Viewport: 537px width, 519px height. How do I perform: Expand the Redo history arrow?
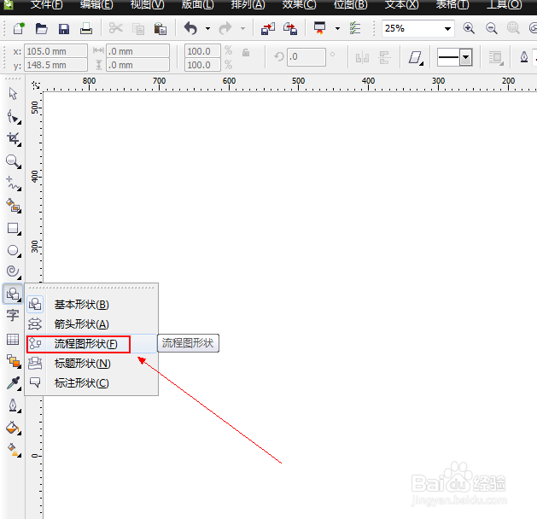[x=242, y=29]
